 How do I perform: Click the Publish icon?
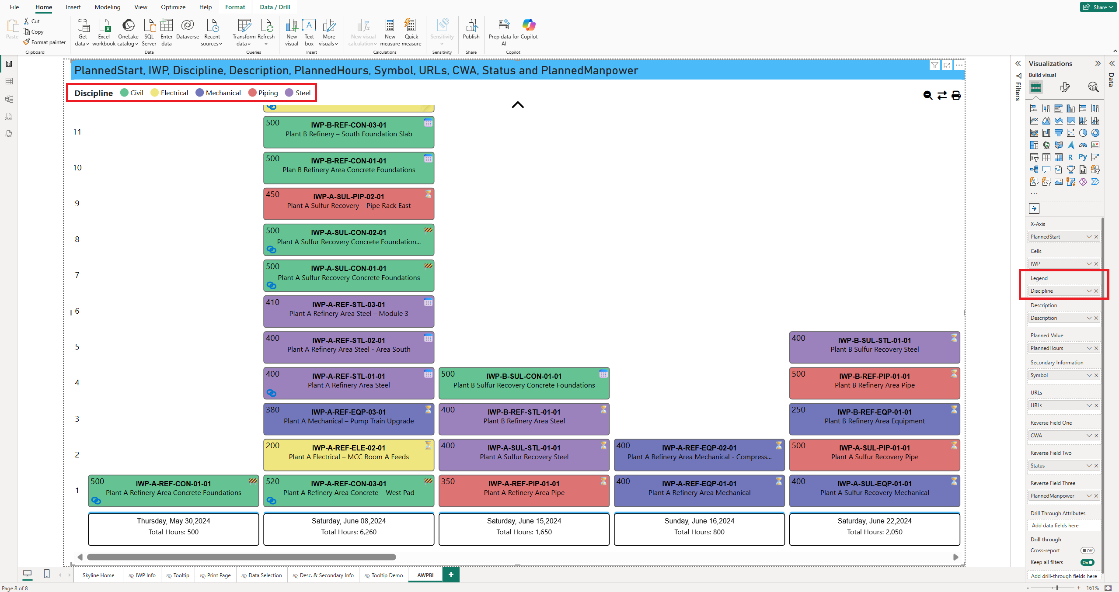(471, 25)
